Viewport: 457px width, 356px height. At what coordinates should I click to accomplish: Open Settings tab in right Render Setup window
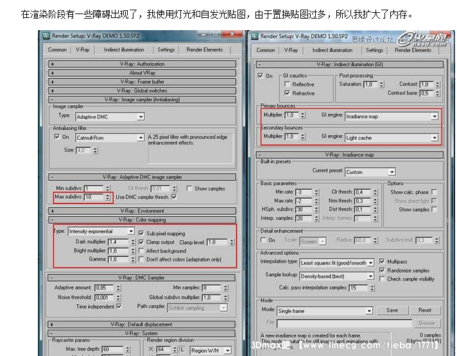coord(374,50)
